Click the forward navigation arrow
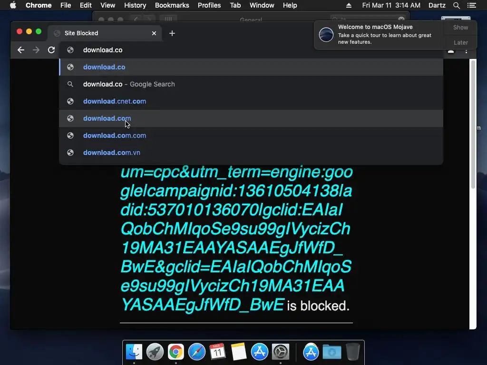 (36, 50)
